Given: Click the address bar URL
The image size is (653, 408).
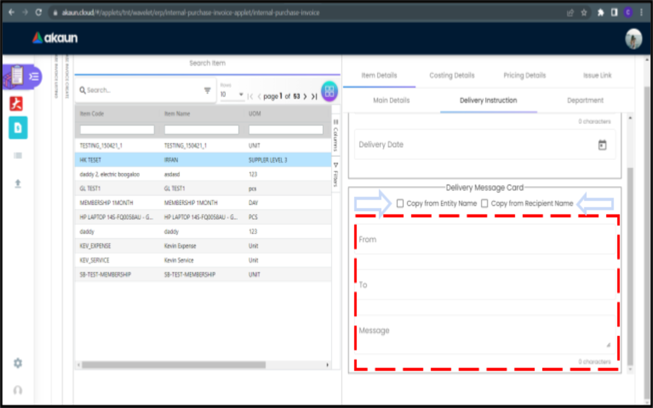Looking at the screenshot, I should pyautogui.click(x=190, y=13).
